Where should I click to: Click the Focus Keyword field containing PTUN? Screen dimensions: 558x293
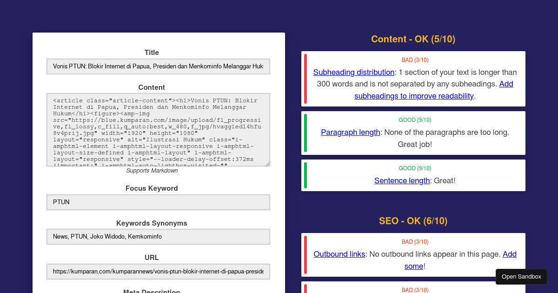[x=158, y=202]
